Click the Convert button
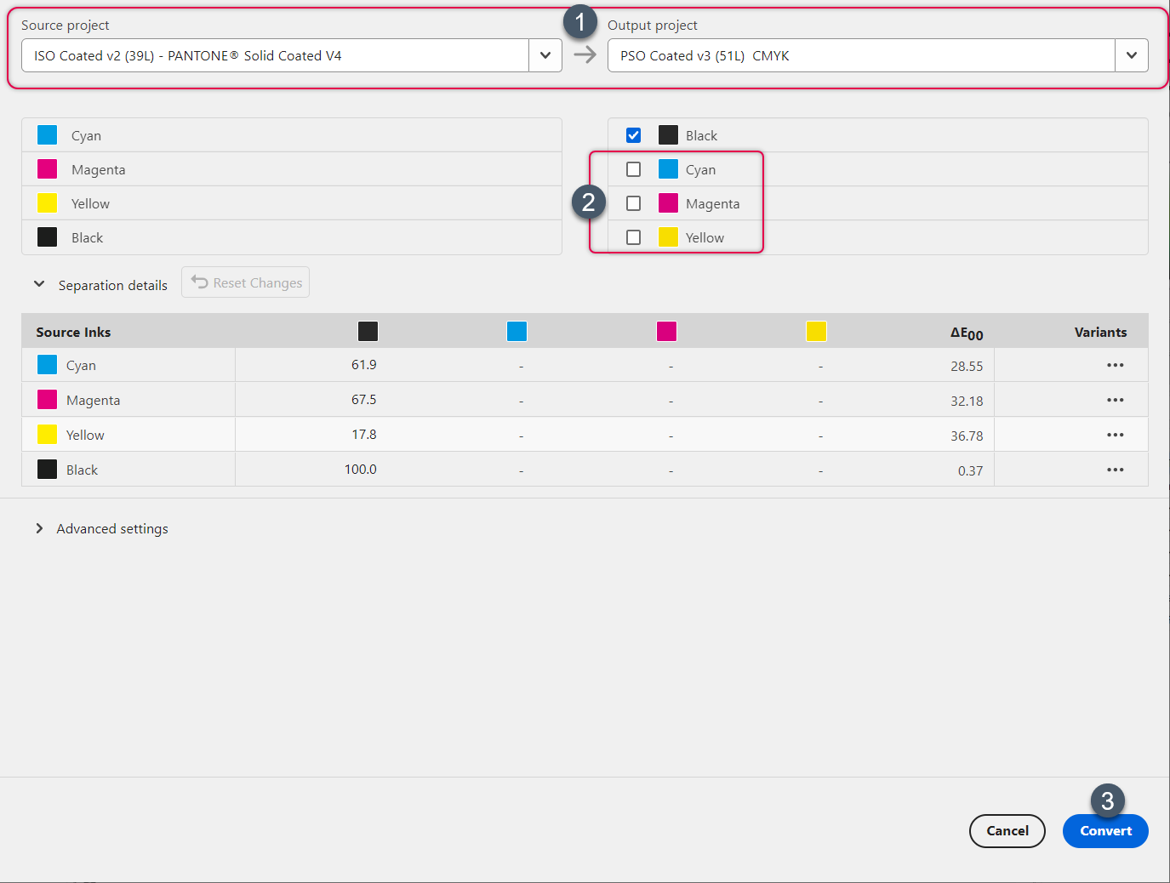This screenshot has width=1170, height=883. point(1104,831)
